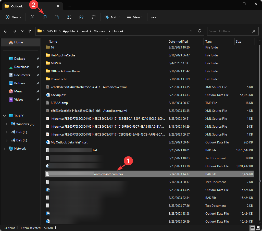
Task: Refresh the current folder view
Action: point(199,31)
